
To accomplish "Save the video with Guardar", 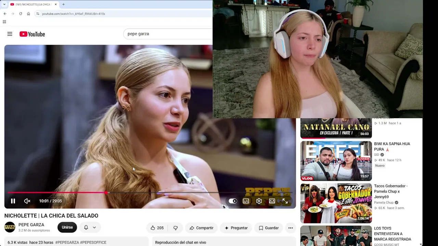I will 269,228.
